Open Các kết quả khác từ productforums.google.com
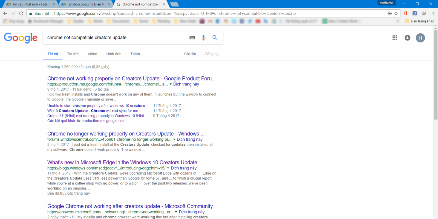The image size is (438, 219). [86, 121]
